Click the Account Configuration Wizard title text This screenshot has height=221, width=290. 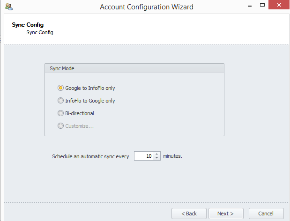[x=146, y=7]
